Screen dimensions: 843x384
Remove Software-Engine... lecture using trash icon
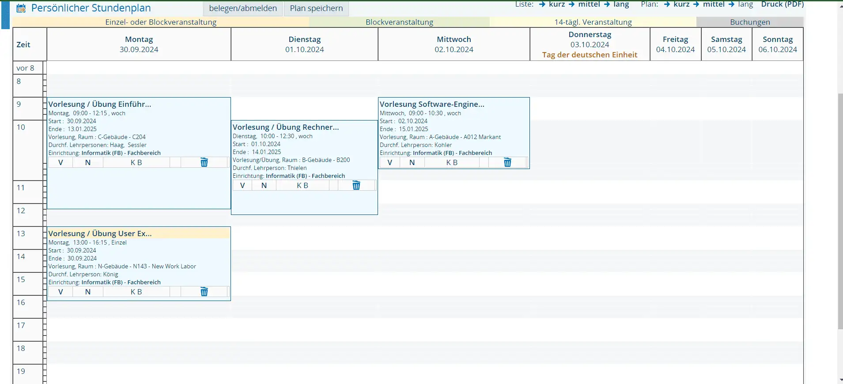click(x=507, y=162)
